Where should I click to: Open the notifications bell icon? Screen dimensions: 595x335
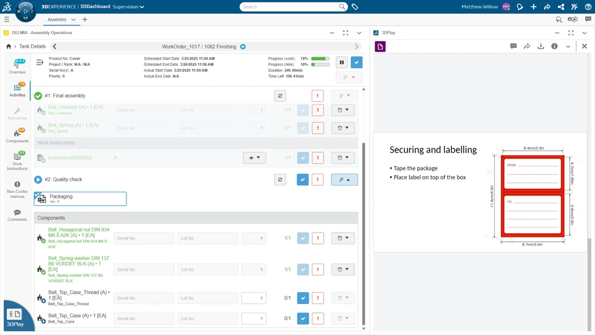tap(520, 7)
